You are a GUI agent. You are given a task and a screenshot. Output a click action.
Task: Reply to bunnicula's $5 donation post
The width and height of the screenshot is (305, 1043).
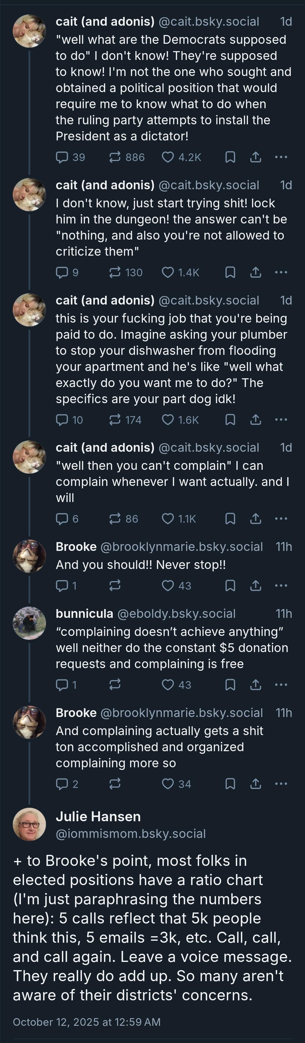[62, 685]
